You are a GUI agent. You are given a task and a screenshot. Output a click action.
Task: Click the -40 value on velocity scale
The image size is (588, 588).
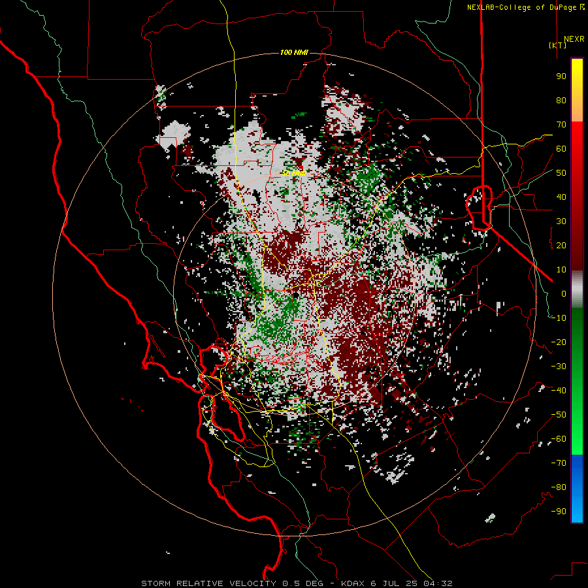tap(559, 391)
